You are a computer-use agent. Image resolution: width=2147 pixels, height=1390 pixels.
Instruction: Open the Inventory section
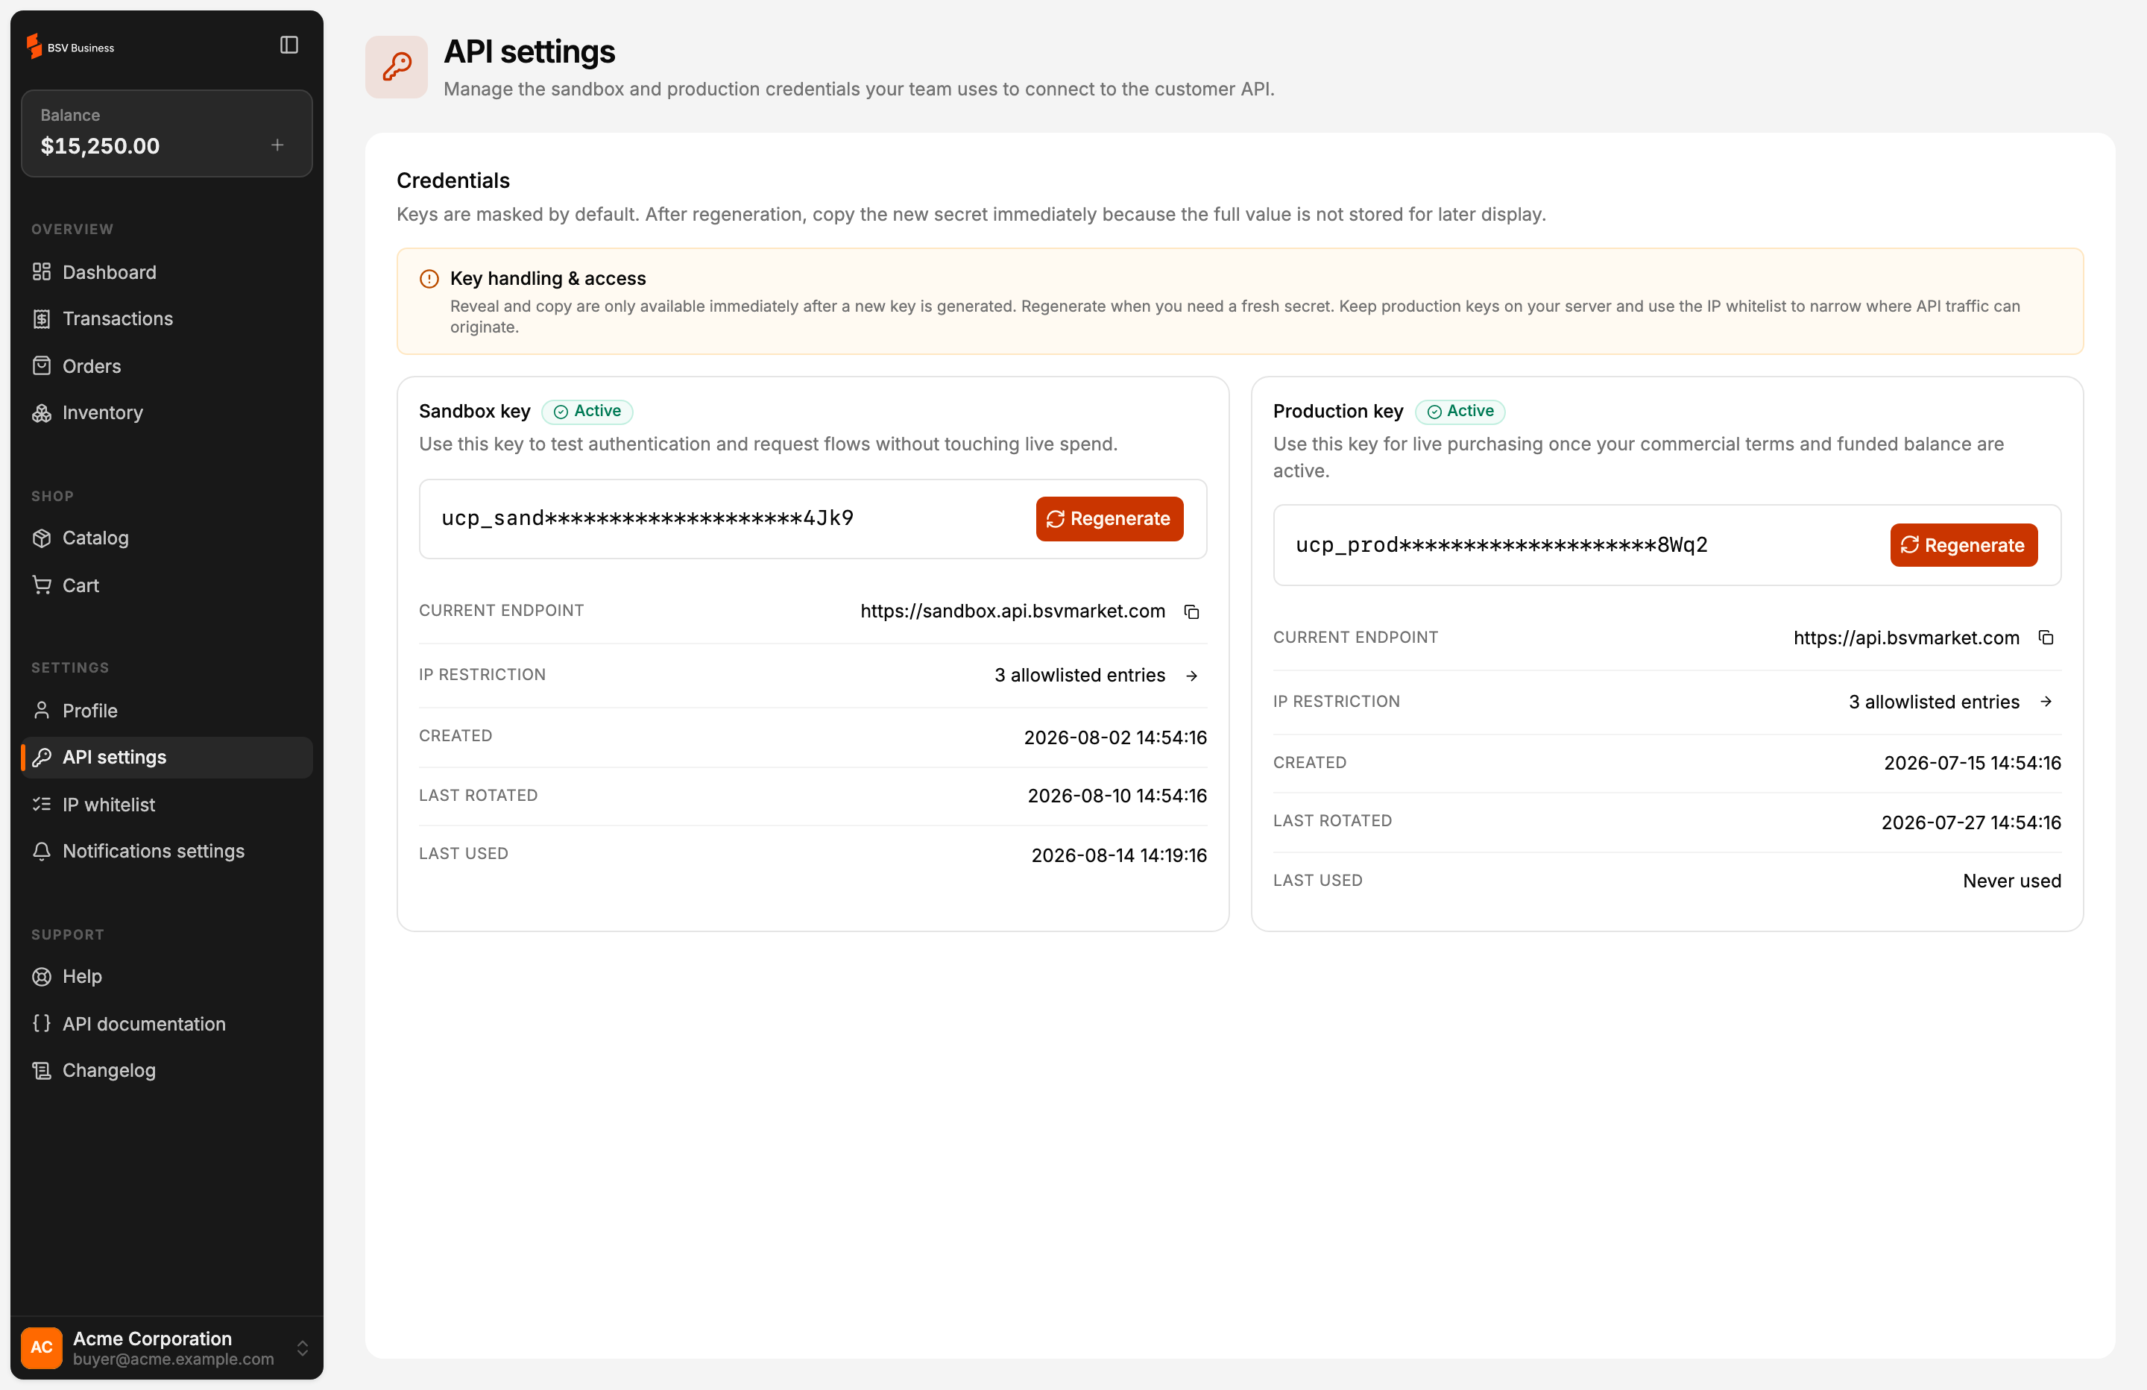[x=166, y=412]
